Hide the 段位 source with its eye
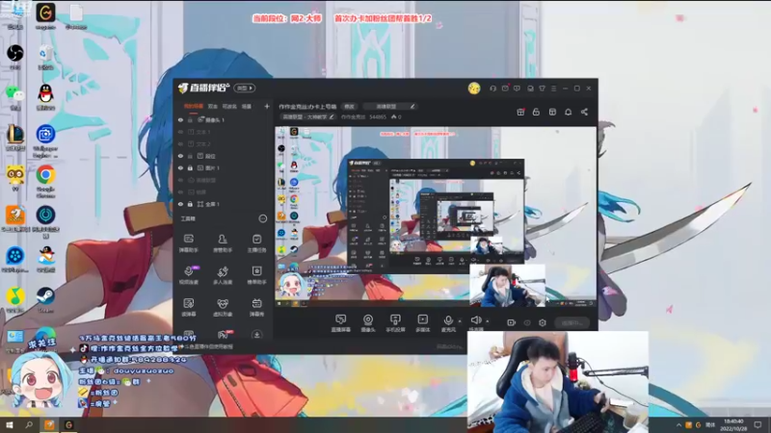 coord(180,156)
